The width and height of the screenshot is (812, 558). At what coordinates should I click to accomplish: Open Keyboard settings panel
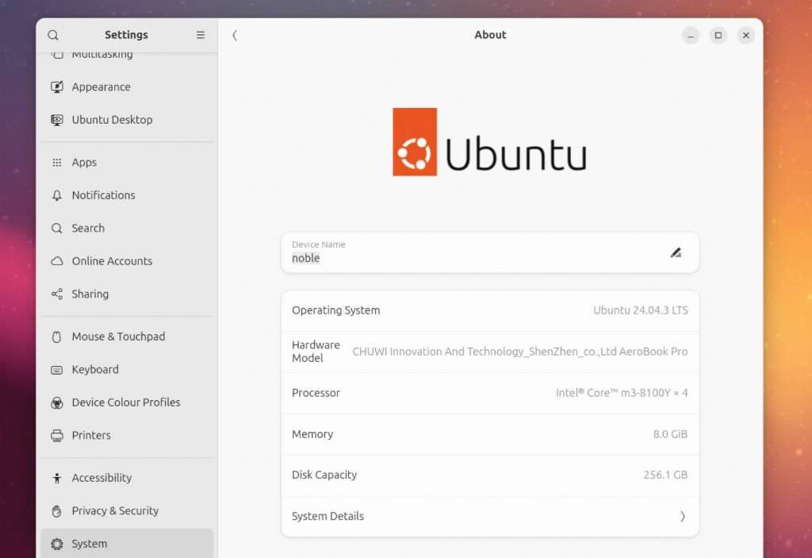click(127, 370)
